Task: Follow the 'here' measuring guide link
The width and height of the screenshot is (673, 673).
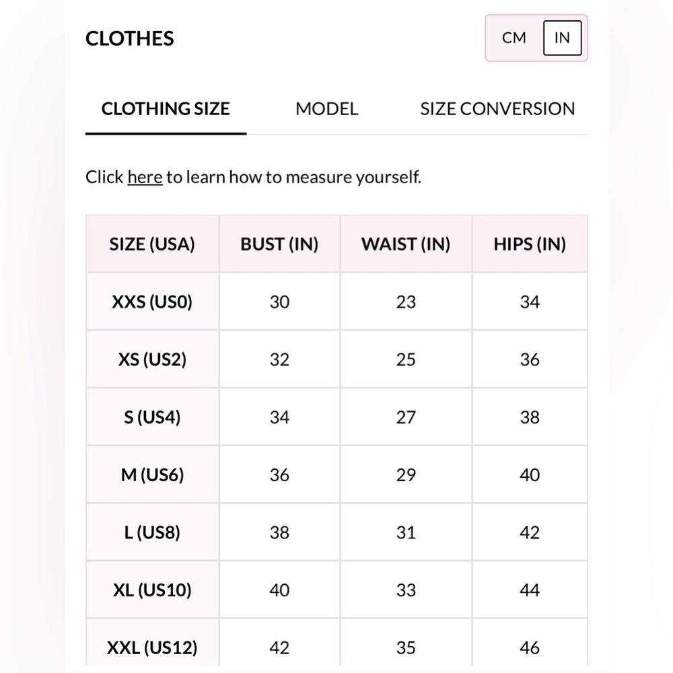Action: pyautogui.click(x=145, y=177)
